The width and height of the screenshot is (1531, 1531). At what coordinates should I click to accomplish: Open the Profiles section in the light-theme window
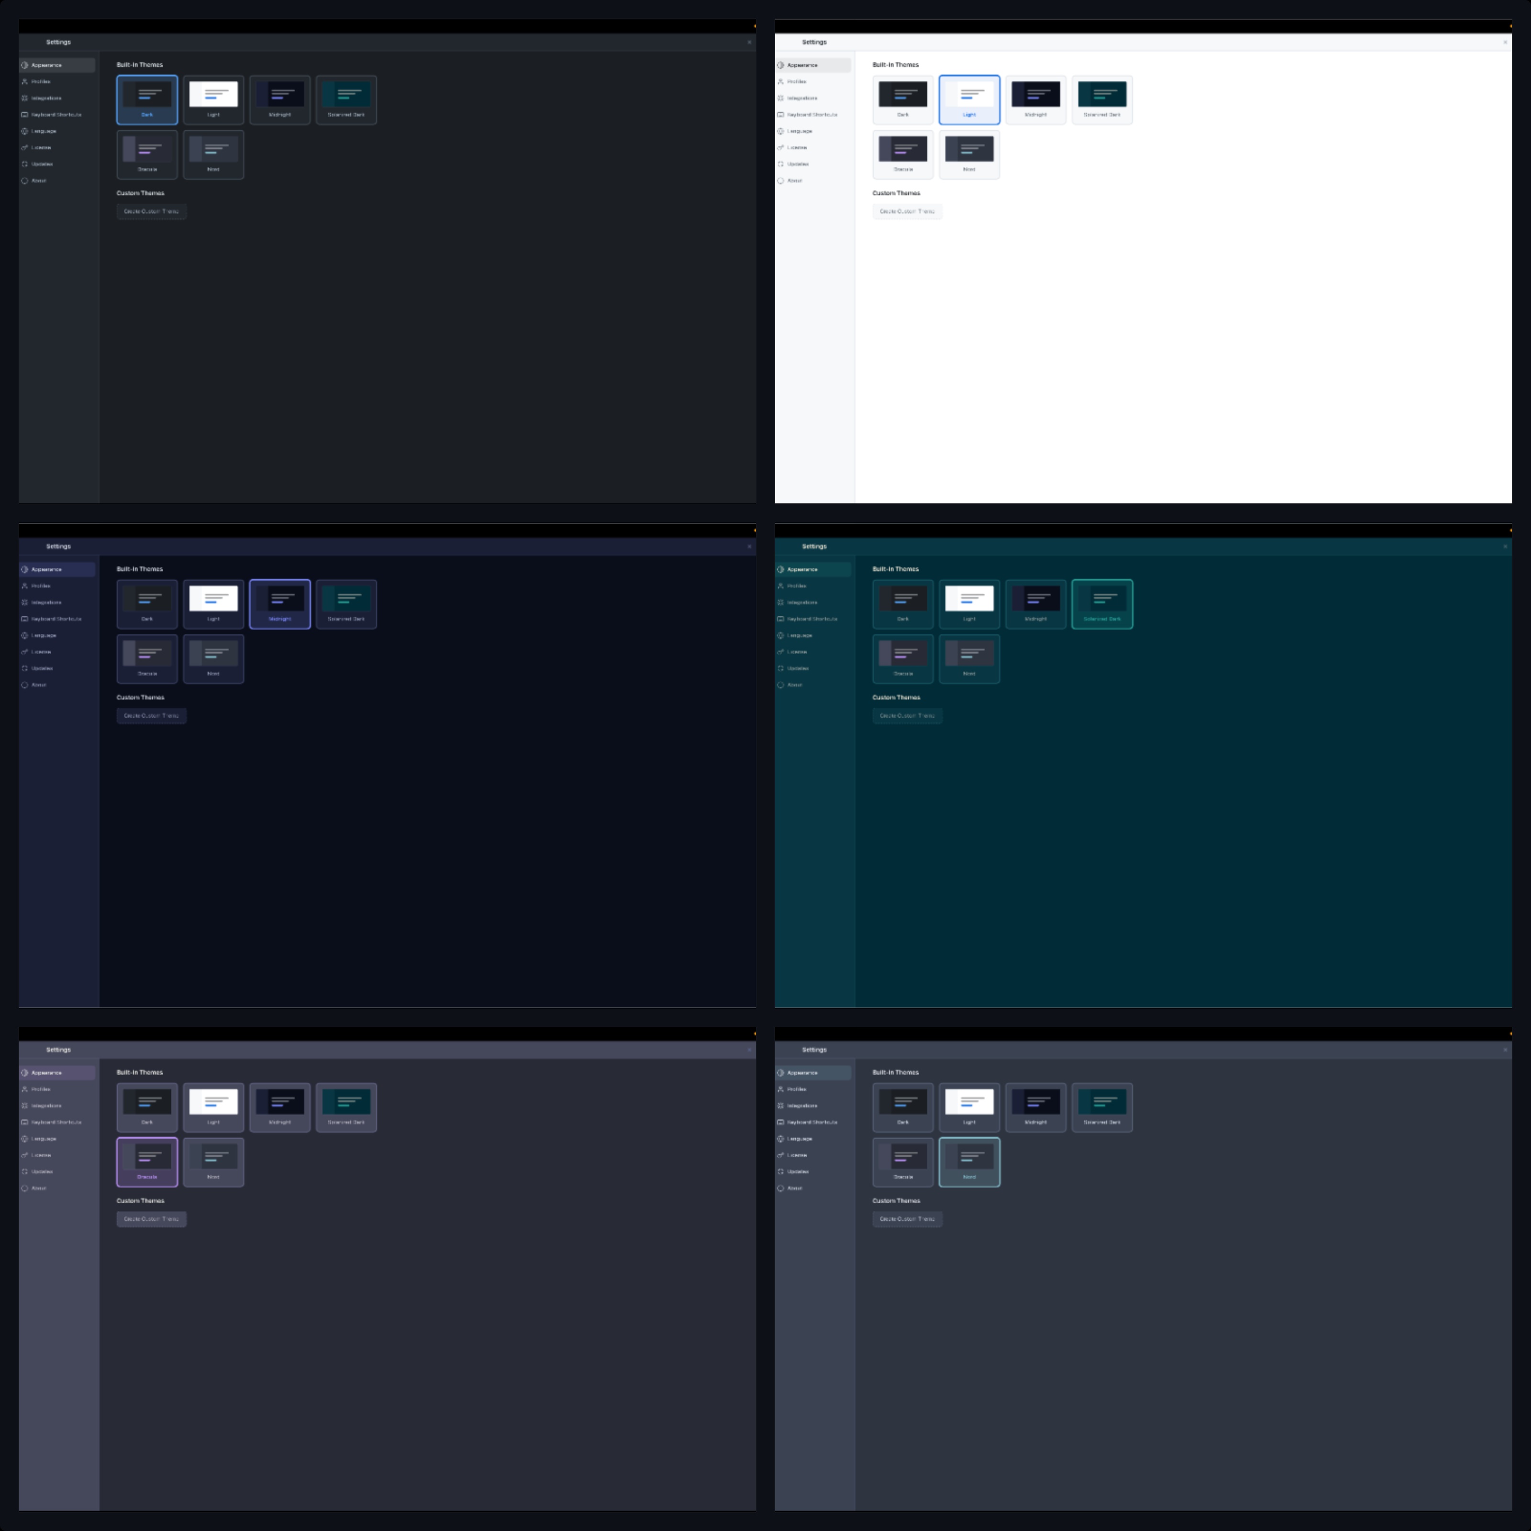point(813,82)
